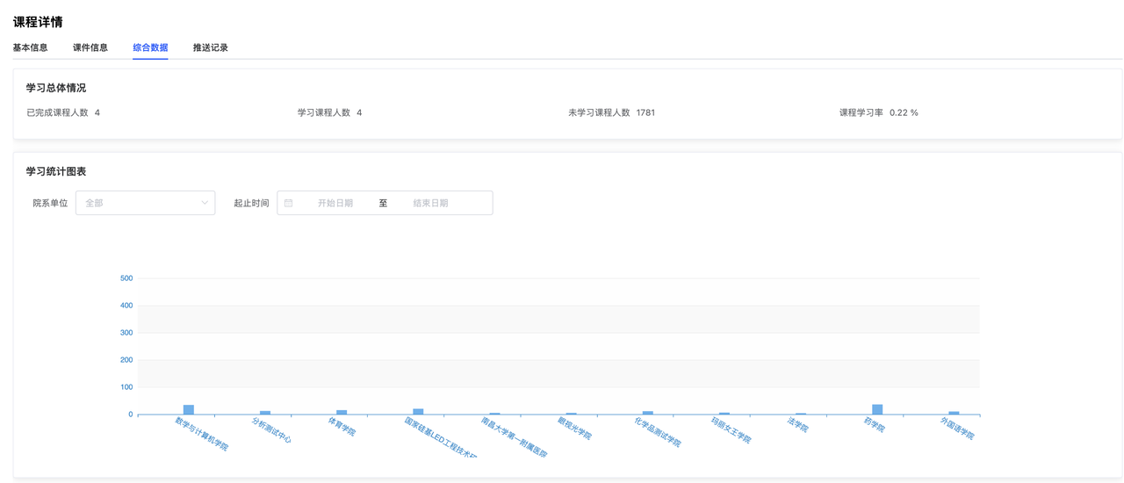
Task: Click the 结束日期 input field
Action: tap(431, 203)
